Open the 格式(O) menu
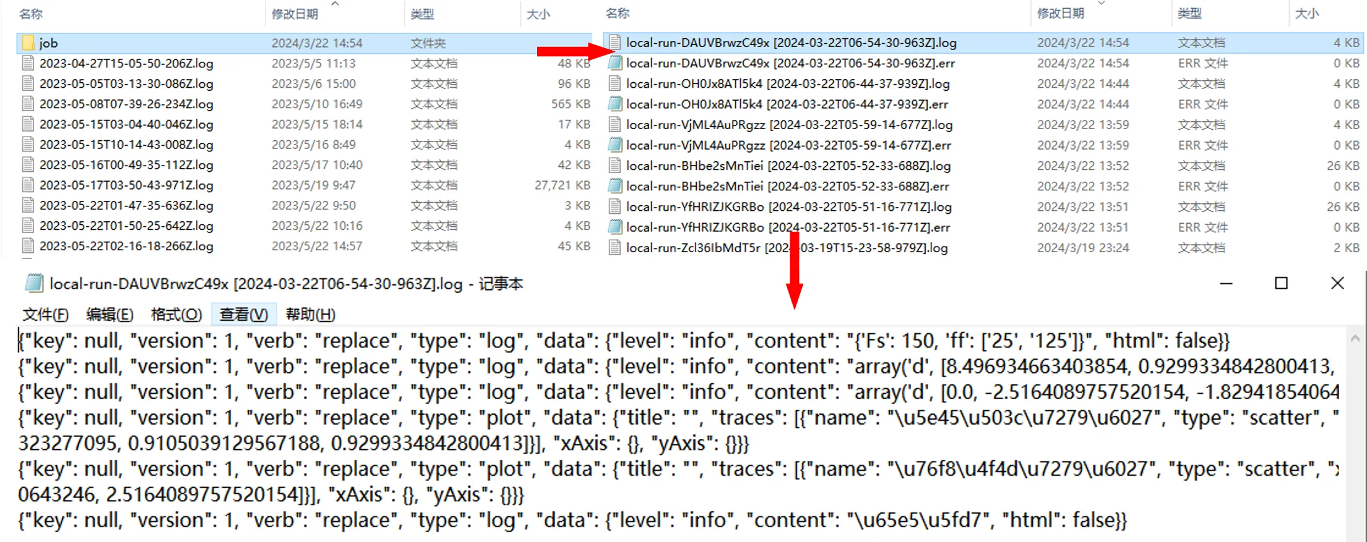 pos(176,315)
